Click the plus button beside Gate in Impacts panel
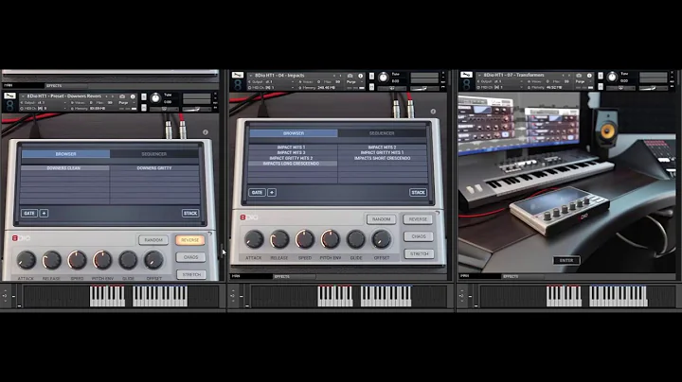682x382 pixels. click(272, 192)
